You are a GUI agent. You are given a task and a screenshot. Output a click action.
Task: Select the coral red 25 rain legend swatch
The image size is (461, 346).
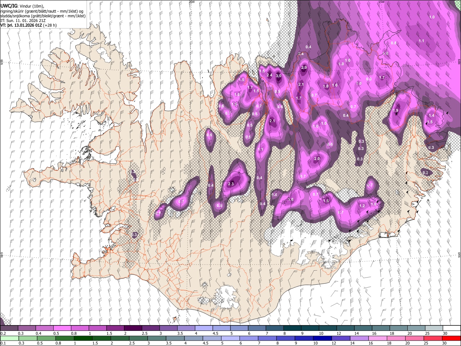(x=433, y=338)
